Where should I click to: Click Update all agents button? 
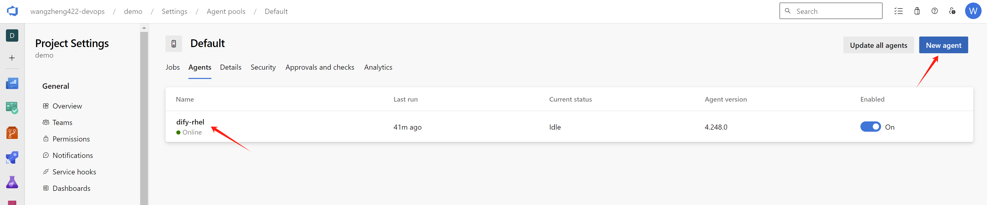coord(878,45)
